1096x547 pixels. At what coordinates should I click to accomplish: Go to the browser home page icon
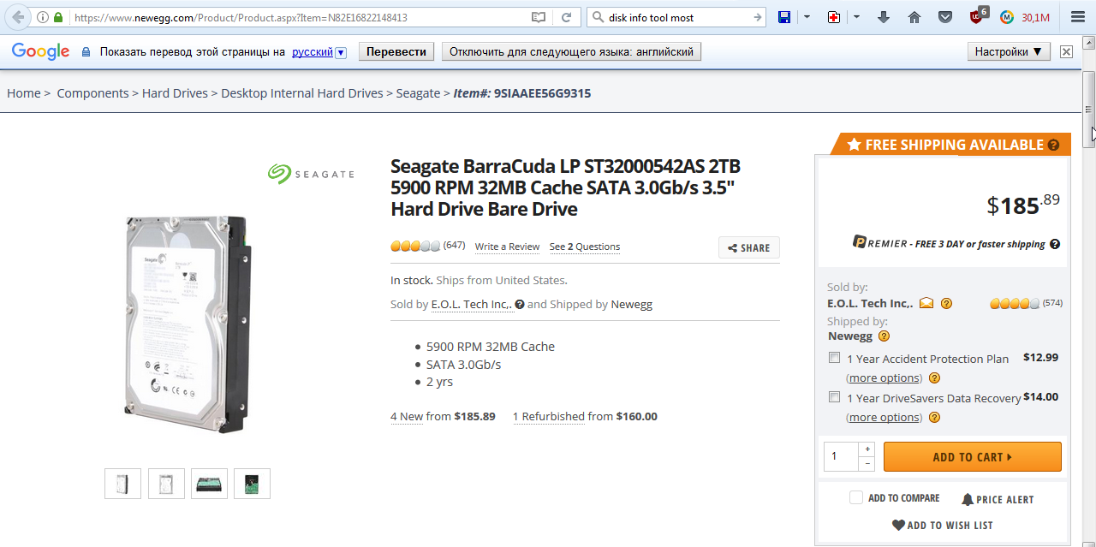point(914,17)
